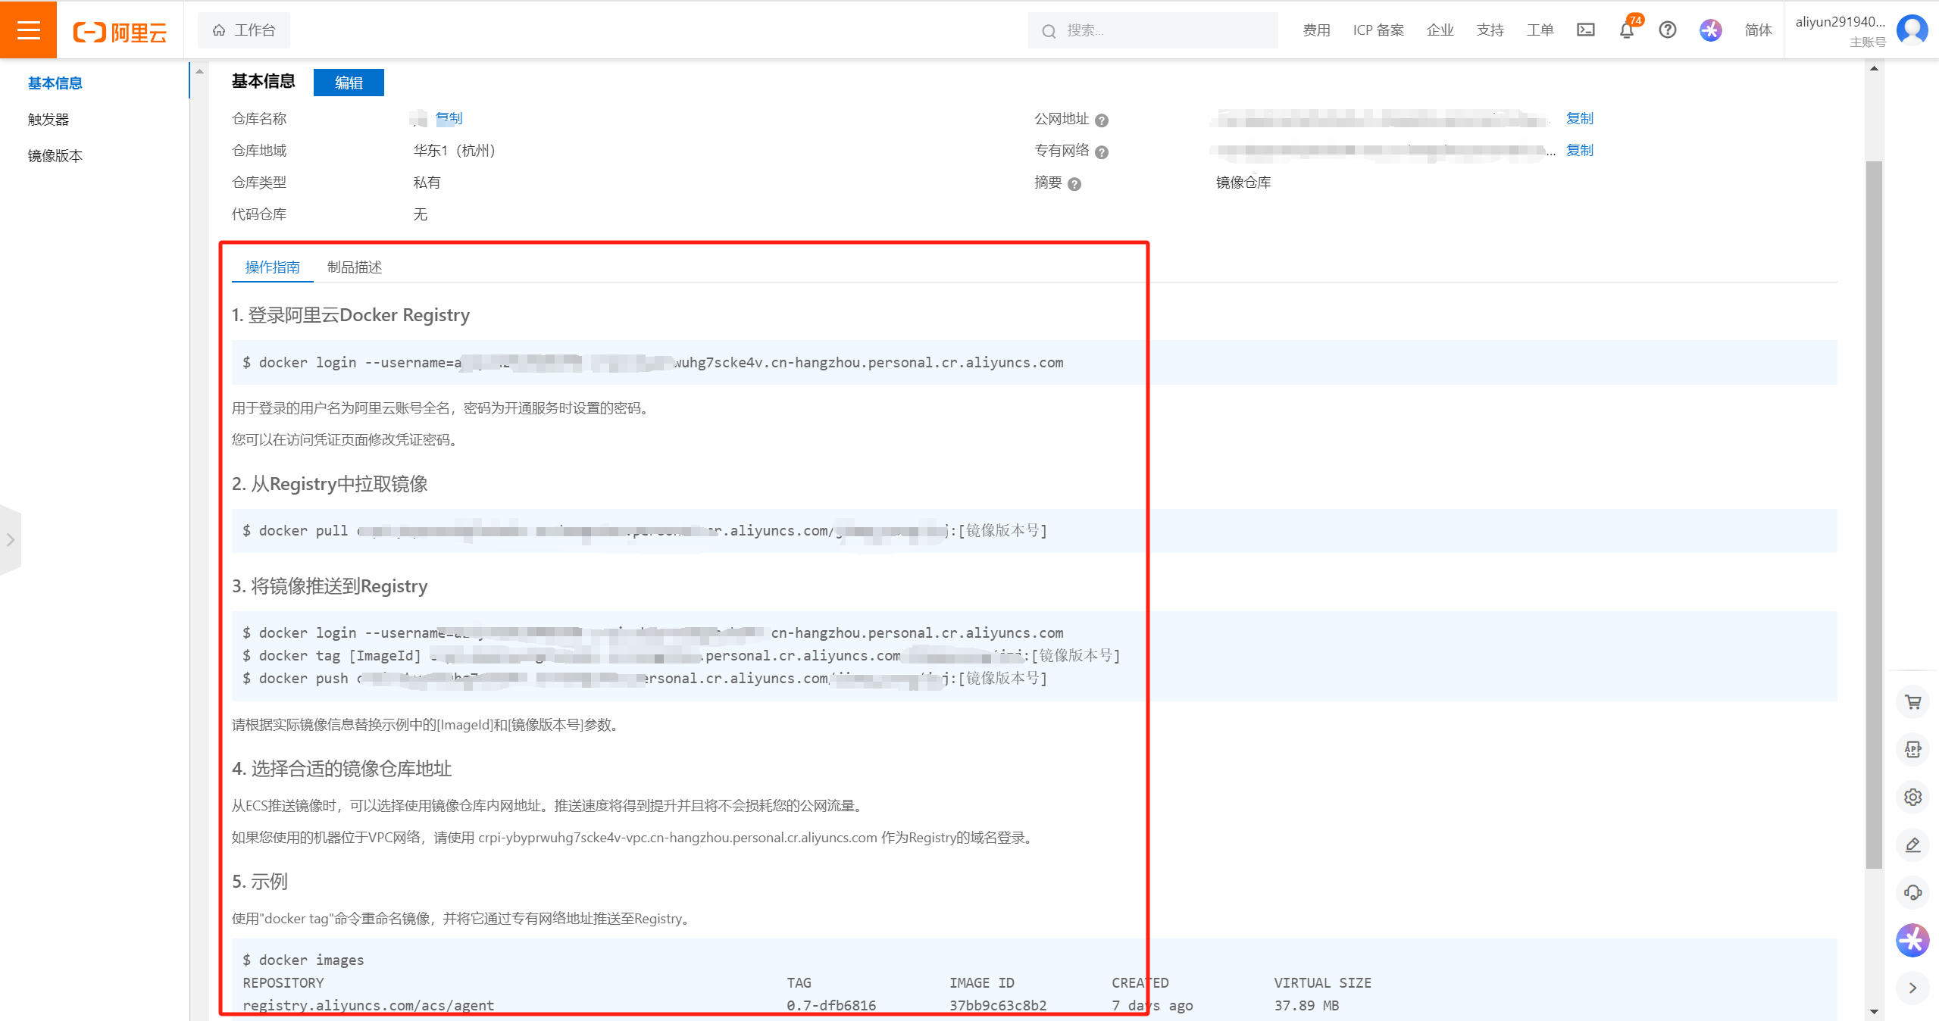
Task: Click heading 1. 登录阿里云Docker Registry
Action: click(x=351, y=315)
